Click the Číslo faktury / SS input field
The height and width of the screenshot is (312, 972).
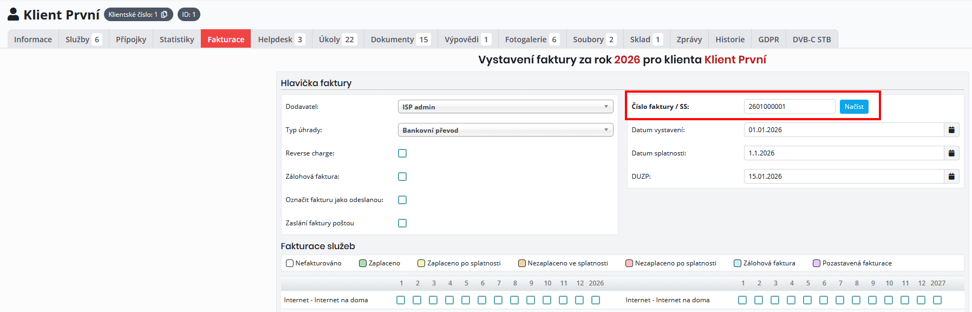[789, 107]
